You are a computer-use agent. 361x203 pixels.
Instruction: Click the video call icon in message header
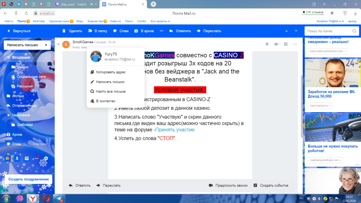coord(276,44)
